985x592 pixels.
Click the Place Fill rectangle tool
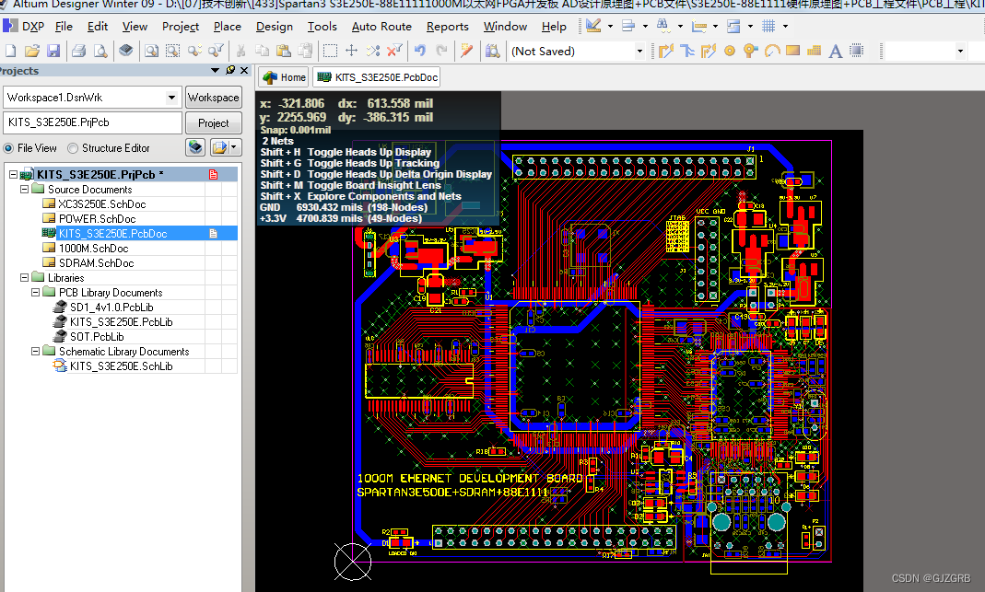[792, 51]
